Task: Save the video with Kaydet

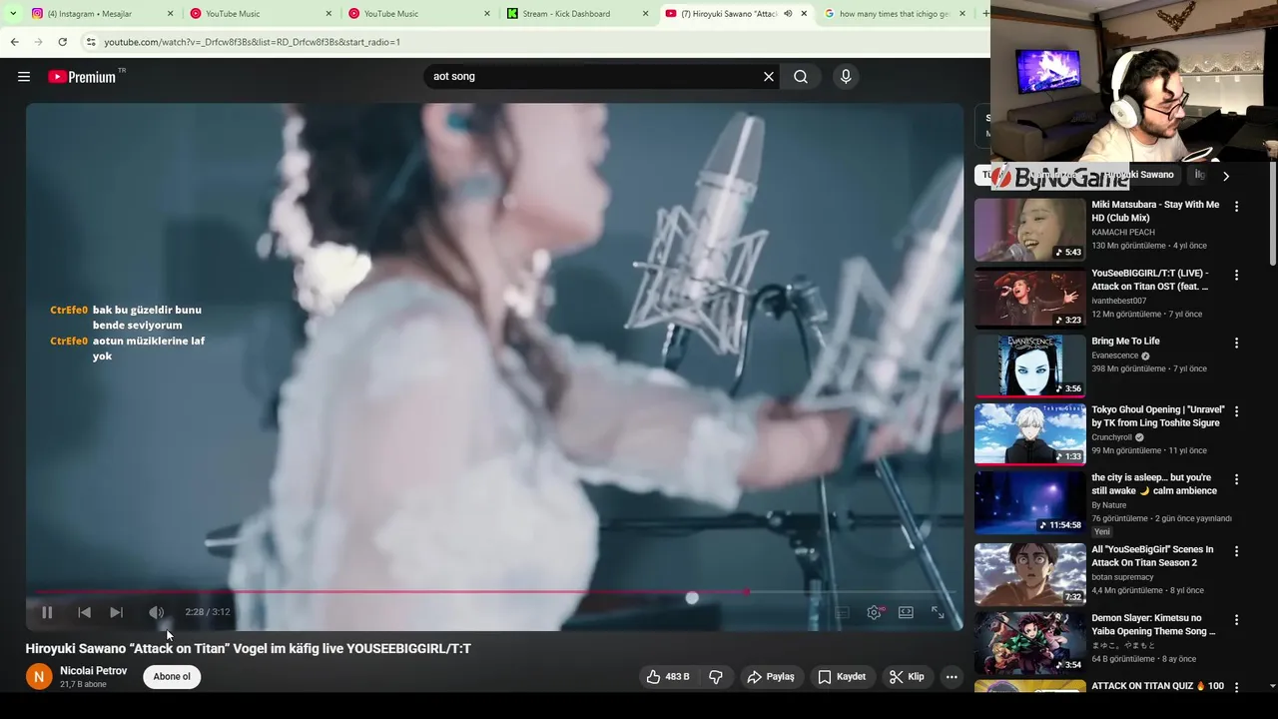Action: point(842,677)
